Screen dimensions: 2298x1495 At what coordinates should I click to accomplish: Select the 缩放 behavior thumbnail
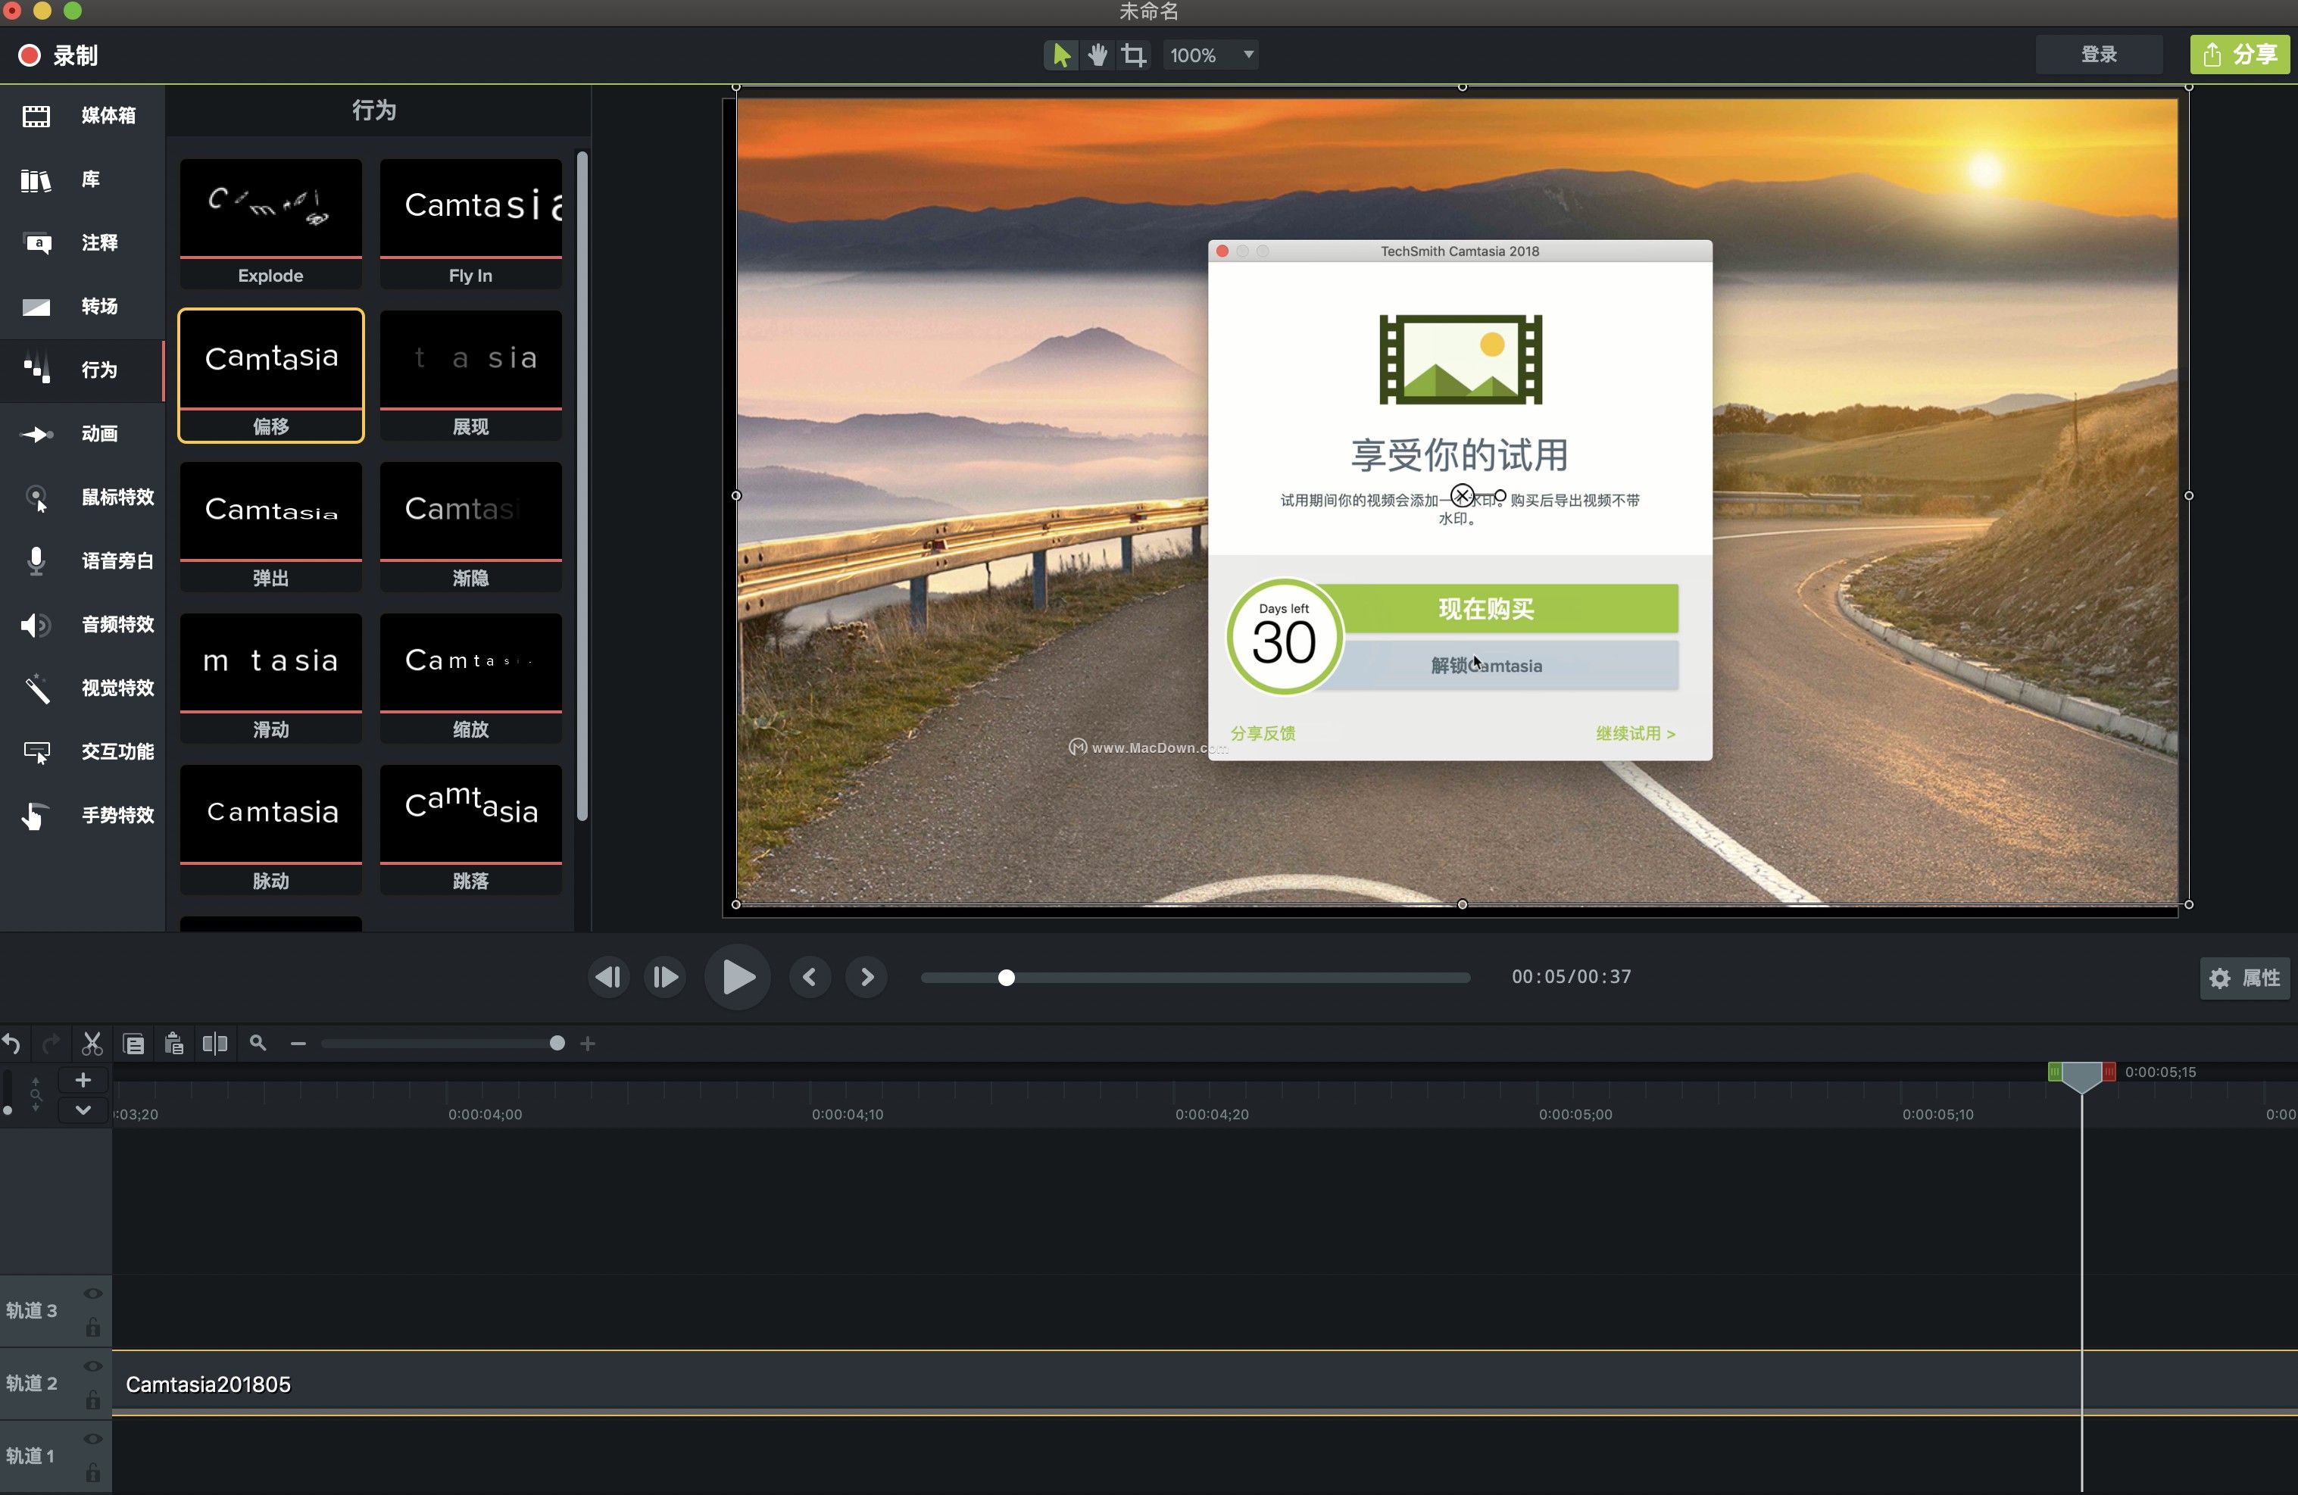(x=470, y=678)
